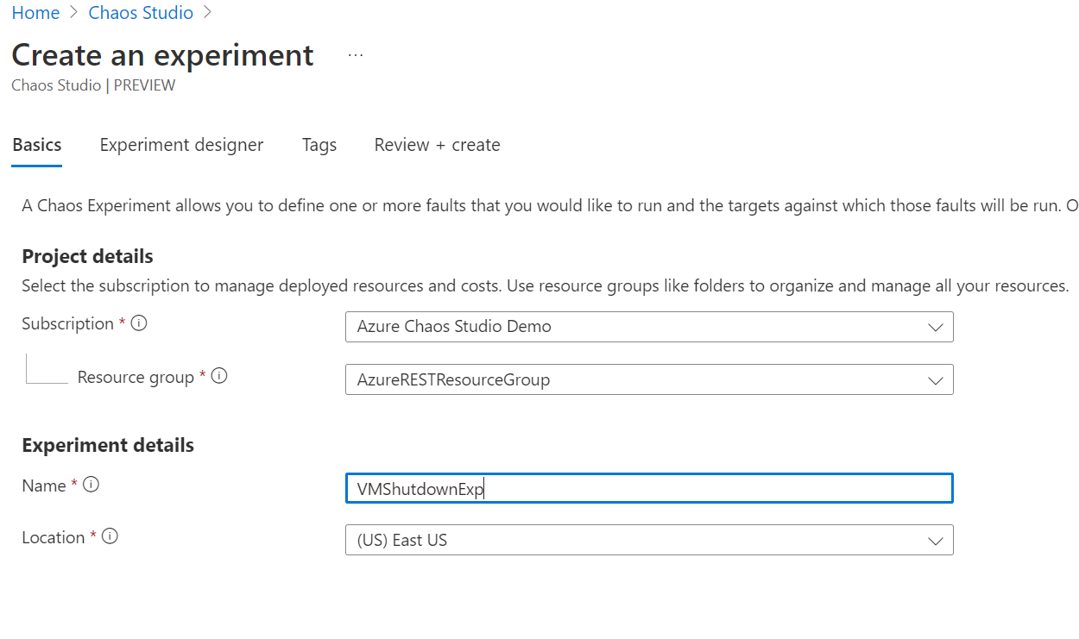The width and height of the screenshot is (1079, 639).
Task: Click the Resource group dropdown chevron
Action: point(935,379)
